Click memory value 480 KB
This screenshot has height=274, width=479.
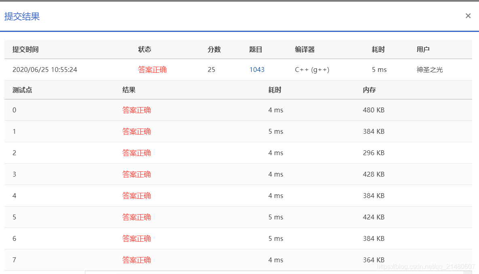coord(373,110)
